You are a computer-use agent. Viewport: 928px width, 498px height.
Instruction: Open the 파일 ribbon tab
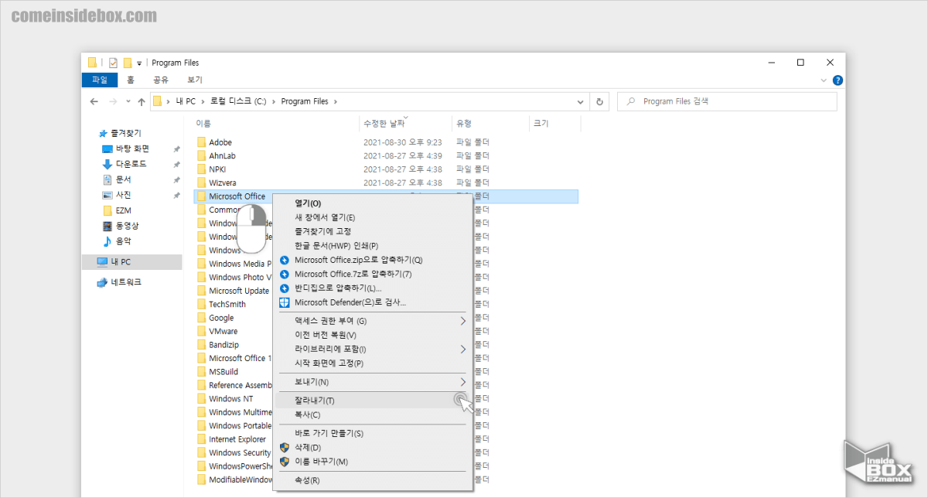100,80
